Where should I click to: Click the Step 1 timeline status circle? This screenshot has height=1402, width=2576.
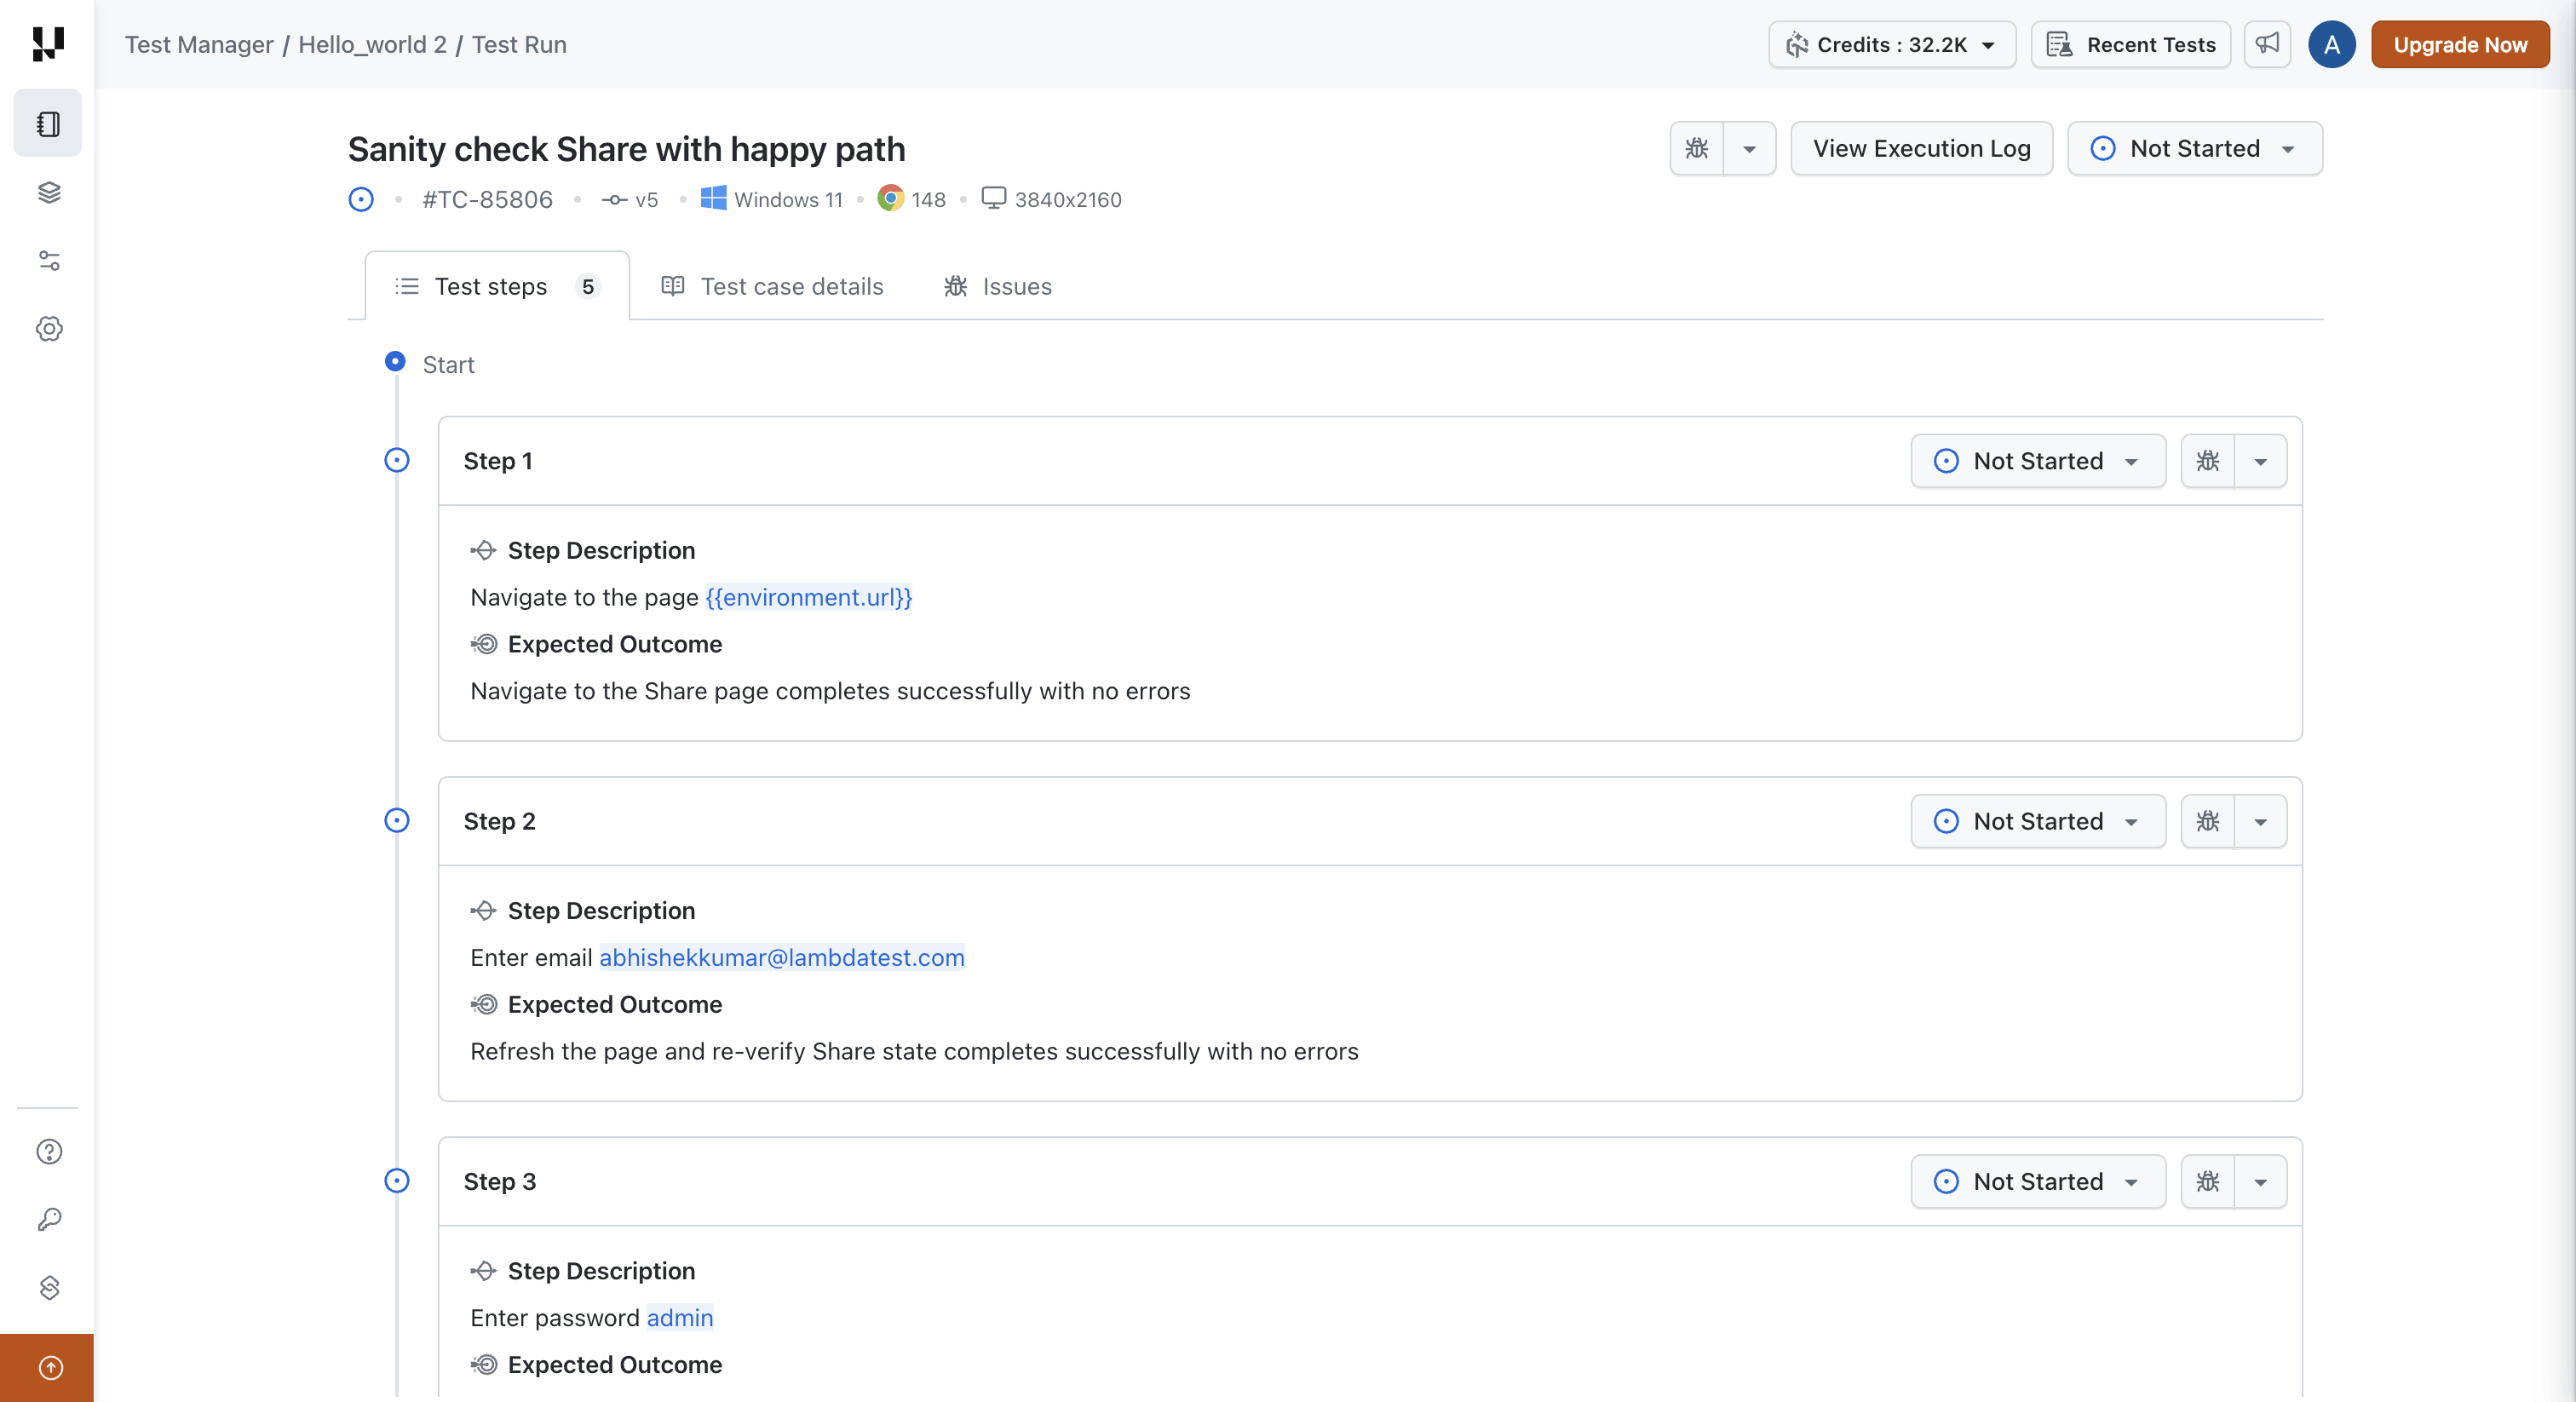[x=397, y=460]
